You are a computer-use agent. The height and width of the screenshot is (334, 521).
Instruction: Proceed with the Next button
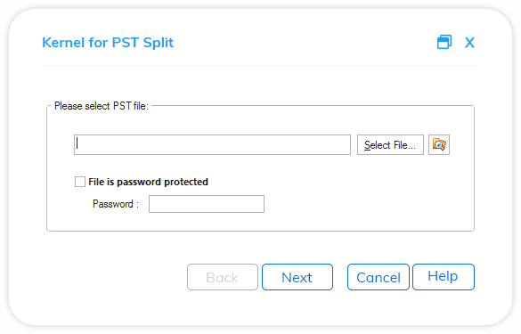coord(297,277)
